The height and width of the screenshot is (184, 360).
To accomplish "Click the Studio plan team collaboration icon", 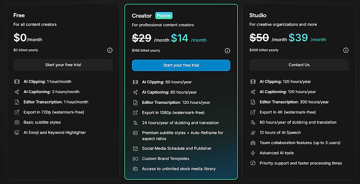I will pos(253,143).
